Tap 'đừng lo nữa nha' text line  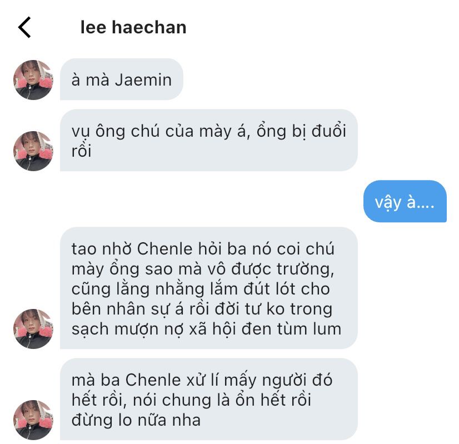click(x=136, y=420)
